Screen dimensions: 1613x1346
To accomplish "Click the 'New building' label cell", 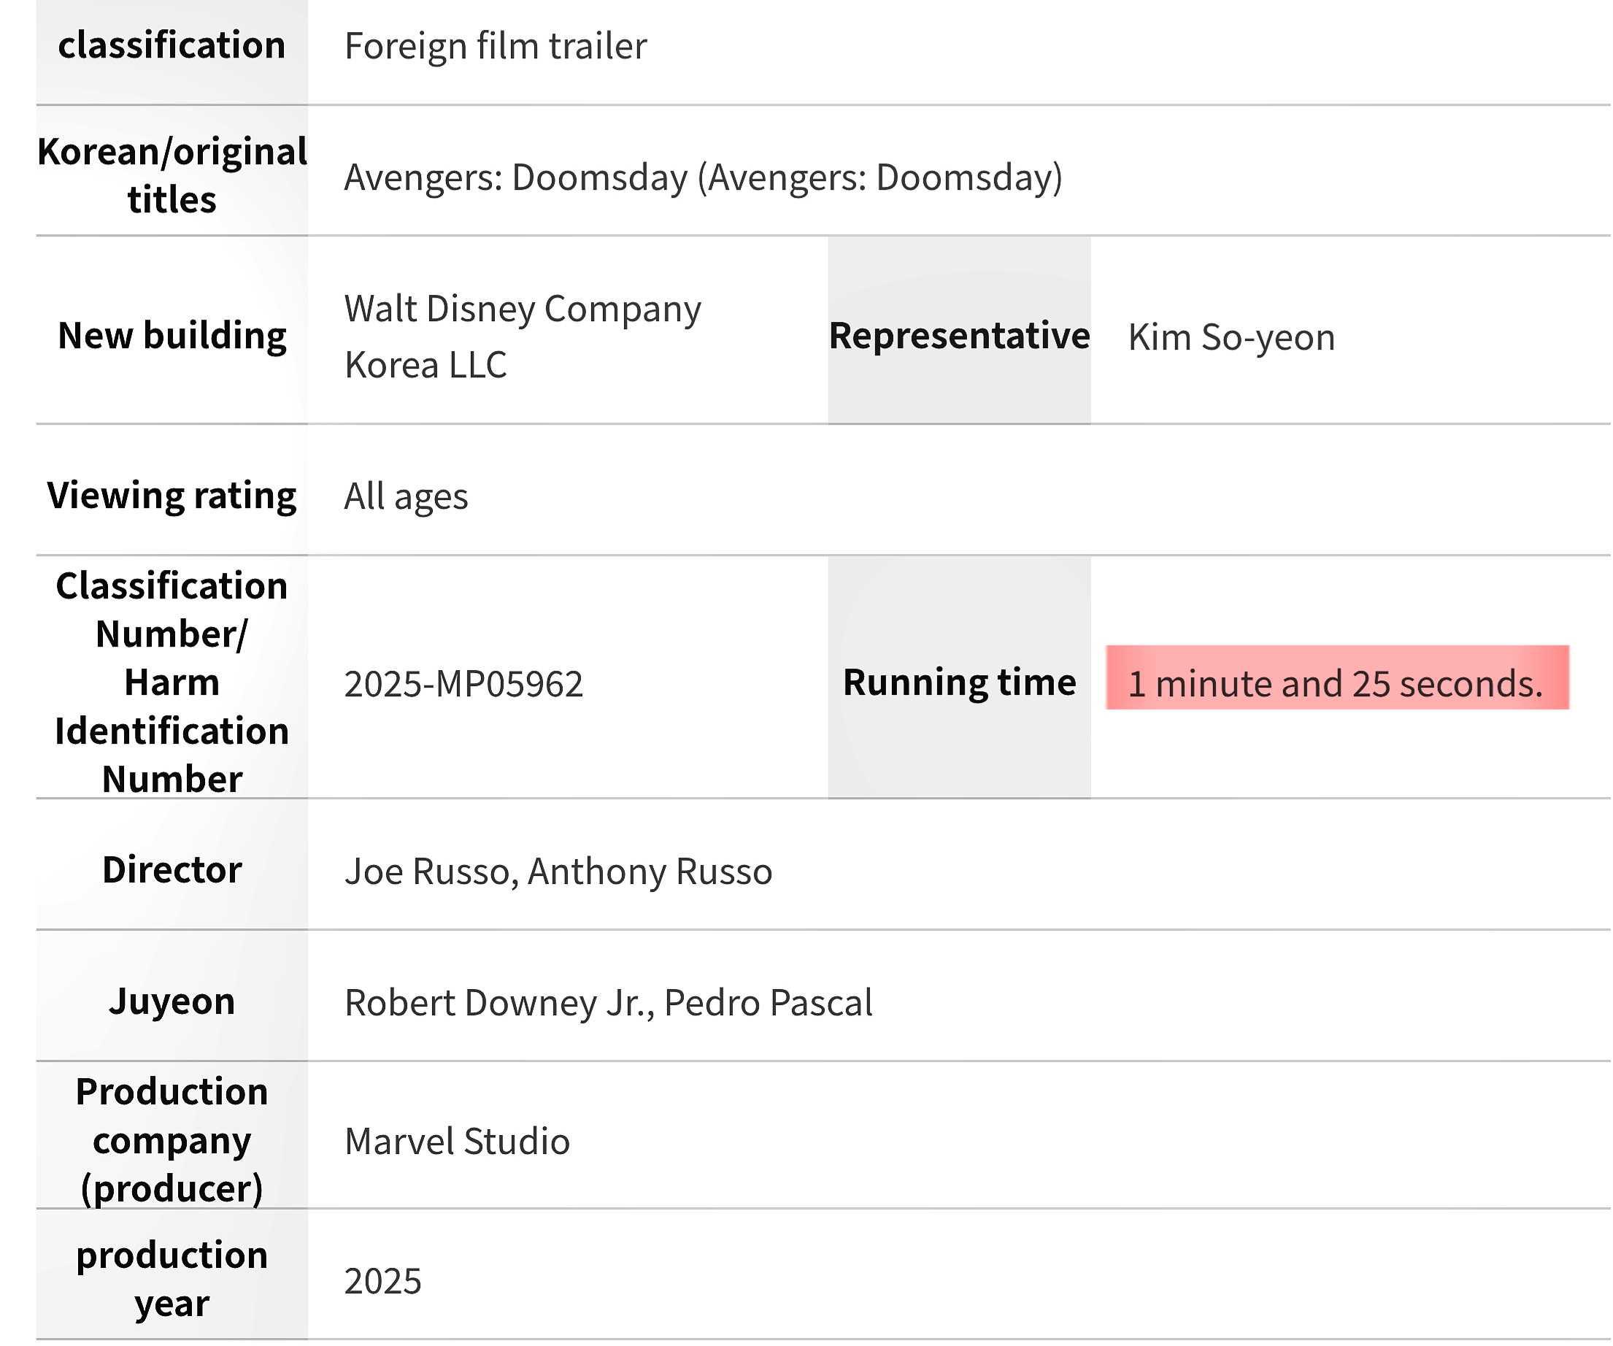I will click(x=172, y=336).
